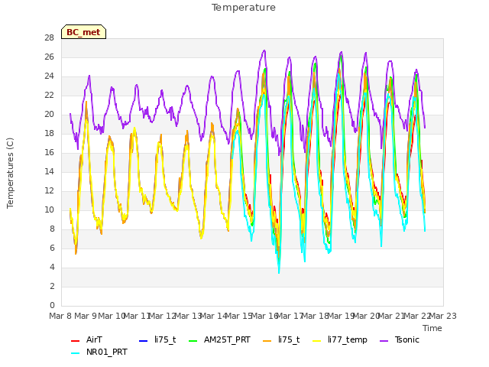Click the 28 y-axis tick label
This screenshot has height=367, width=489.
click(49, 37)
